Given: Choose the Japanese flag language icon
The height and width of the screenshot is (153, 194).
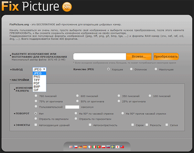Looking at the screenshot, I should click(117, 147).
